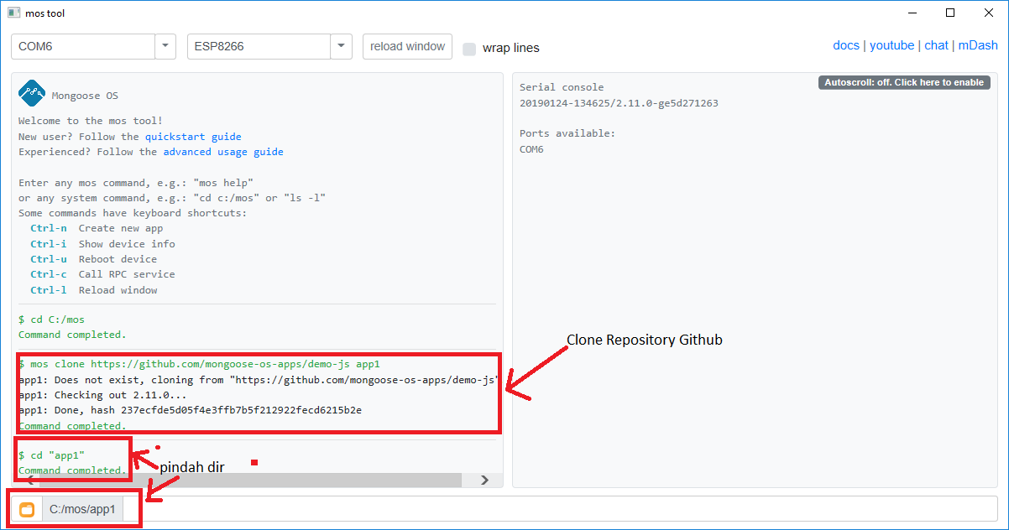This screenshot has width=1009, height=530.
Task: Click the scrollbar right arrow
Action: [x=484, y=480]
